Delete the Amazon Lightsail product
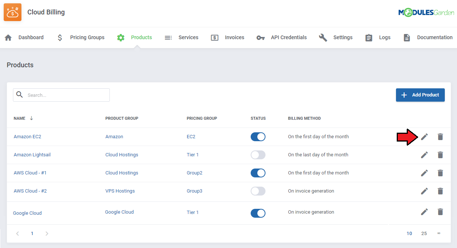This screenshot has height=248, width=457. pyautogui.click(x=440, y=155)
